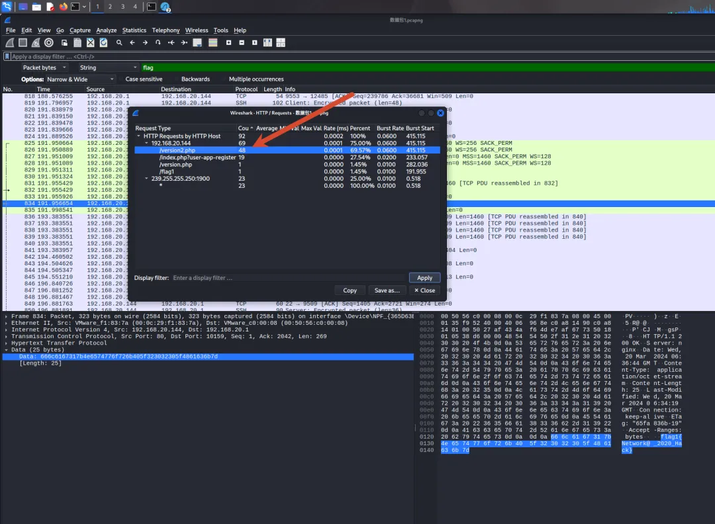Go back in packet history
This screenshot has width=715, height=524.
click(x=132, y=43)
